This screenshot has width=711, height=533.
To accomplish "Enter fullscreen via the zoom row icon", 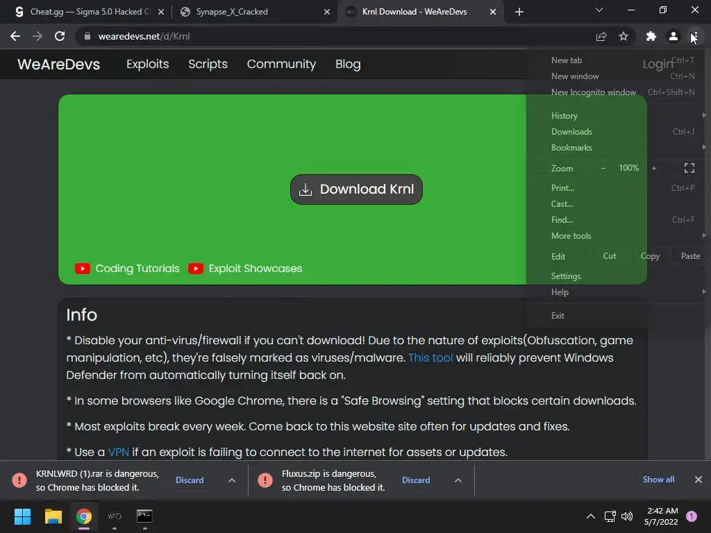I will coord(689,168).
